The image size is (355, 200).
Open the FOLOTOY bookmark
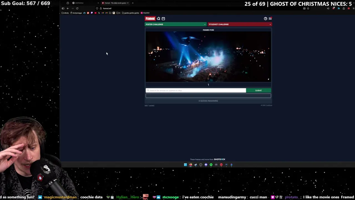point(145,13)
